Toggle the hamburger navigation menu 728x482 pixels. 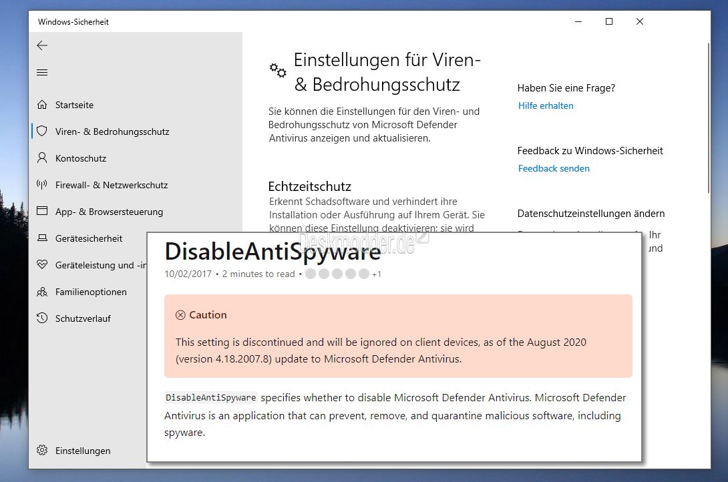coord(42,72)
